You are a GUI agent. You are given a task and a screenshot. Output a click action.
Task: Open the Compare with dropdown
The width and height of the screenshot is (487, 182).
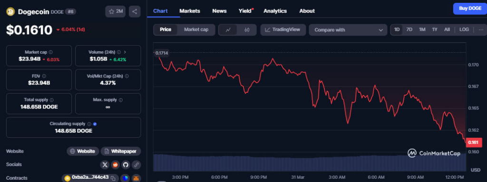click(x=348, y=30)
